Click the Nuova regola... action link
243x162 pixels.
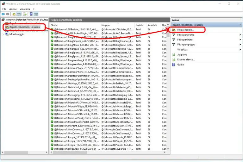click(x=185, y=30)
